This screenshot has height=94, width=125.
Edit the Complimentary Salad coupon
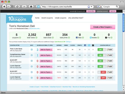click(110, 55)
